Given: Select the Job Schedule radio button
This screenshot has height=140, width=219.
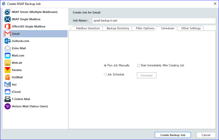Looking at the screenshot, I should pyautogui.click(x=105, y=75).
